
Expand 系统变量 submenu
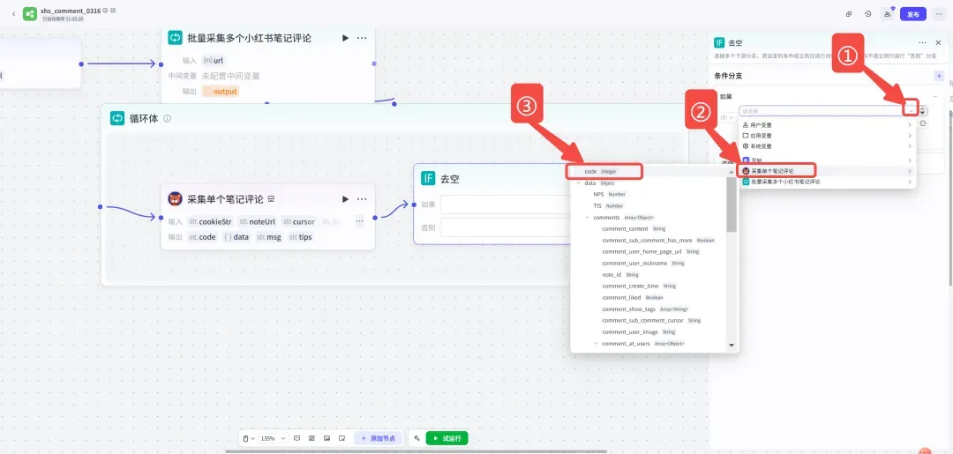tap(827, 146)
